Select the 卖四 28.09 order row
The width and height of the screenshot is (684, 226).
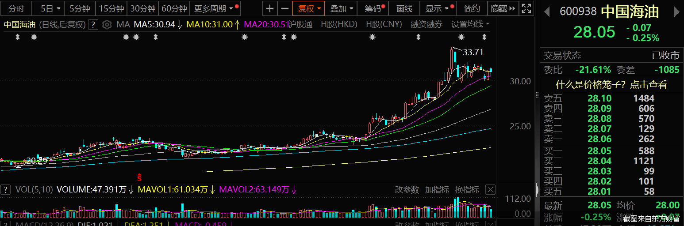point(612,109)
